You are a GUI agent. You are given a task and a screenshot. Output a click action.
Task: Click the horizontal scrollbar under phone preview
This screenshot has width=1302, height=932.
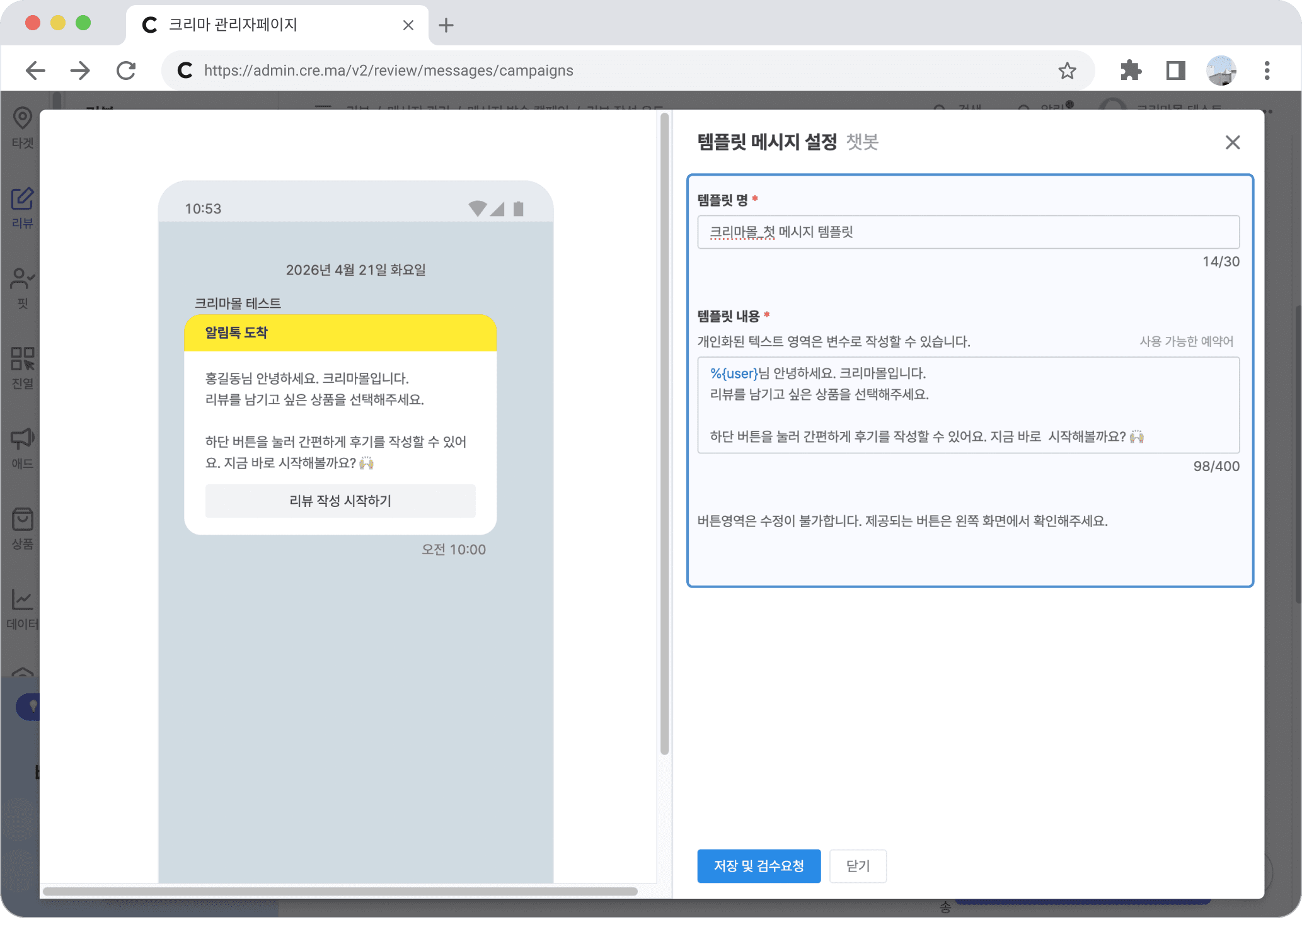coord(340,891)
